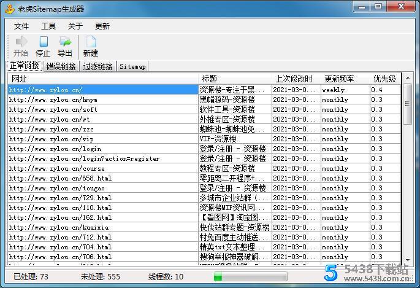Switch to the Sitemap tab
This screenshot has height=288, width=420.
132,66
